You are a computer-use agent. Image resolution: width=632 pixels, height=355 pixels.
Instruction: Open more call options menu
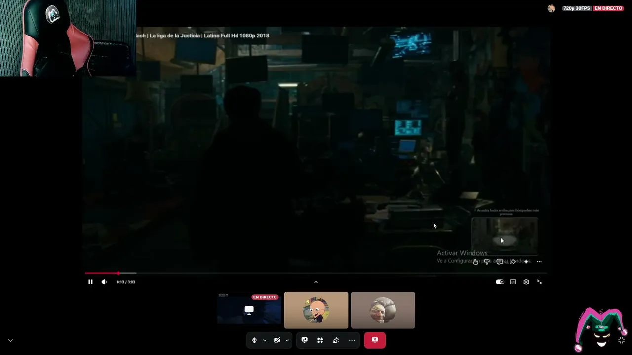(x=352, y=340)
